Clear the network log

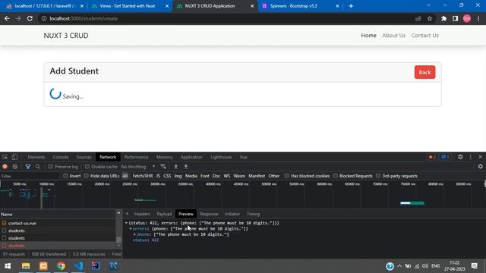[15, 167]
